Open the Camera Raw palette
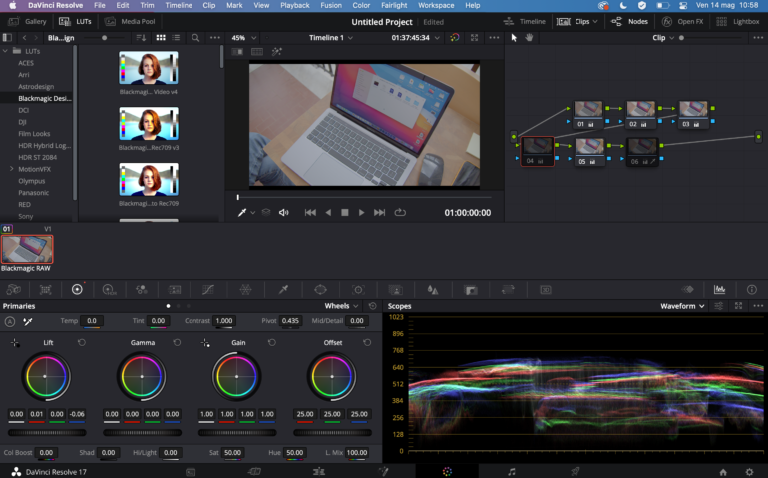 click(x=13, y=289)
